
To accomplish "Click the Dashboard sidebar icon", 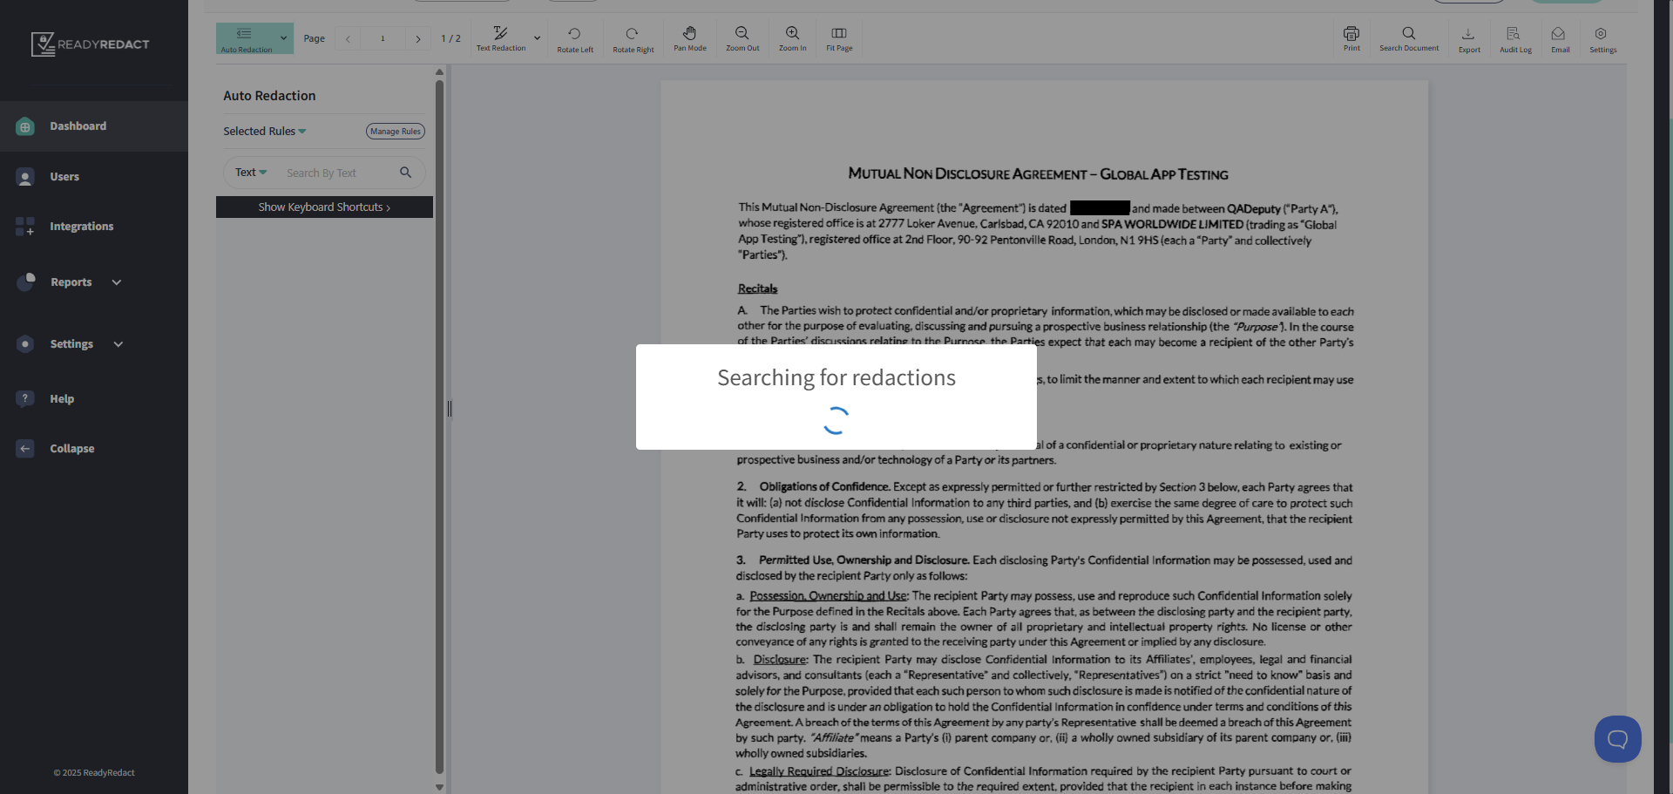I will coord(25,127).
